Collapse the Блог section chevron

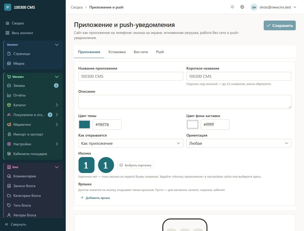(56, 167)
